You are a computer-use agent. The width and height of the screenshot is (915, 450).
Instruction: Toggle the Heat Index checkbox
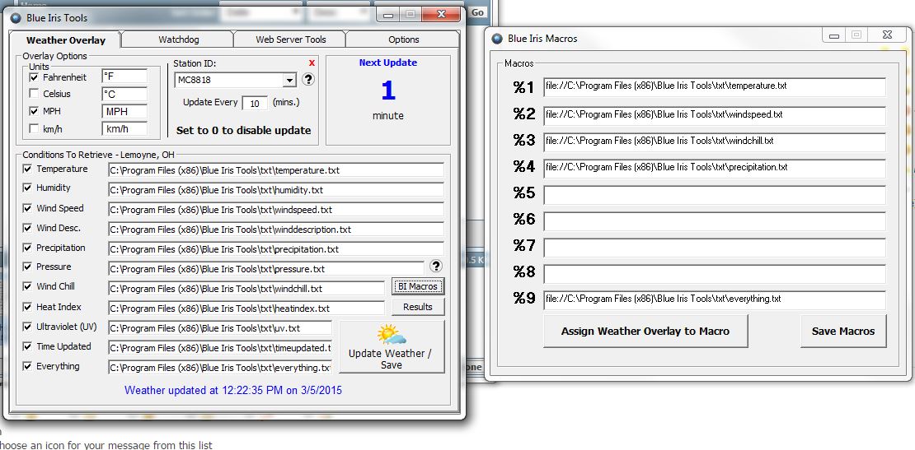(27, 307)
